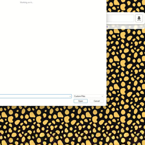Focus the file name input field
Screen dimensions: 145x145
tap(36, 96)
